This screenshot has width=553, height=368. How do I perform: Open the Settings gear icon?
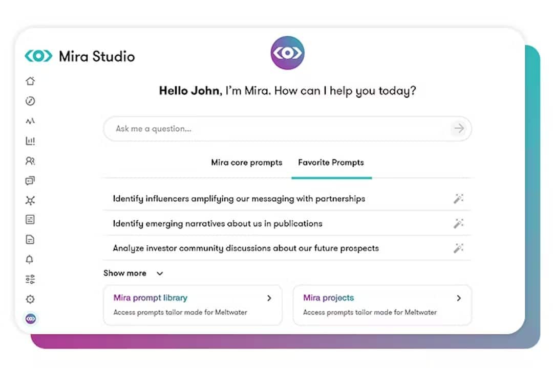point(30,299)
